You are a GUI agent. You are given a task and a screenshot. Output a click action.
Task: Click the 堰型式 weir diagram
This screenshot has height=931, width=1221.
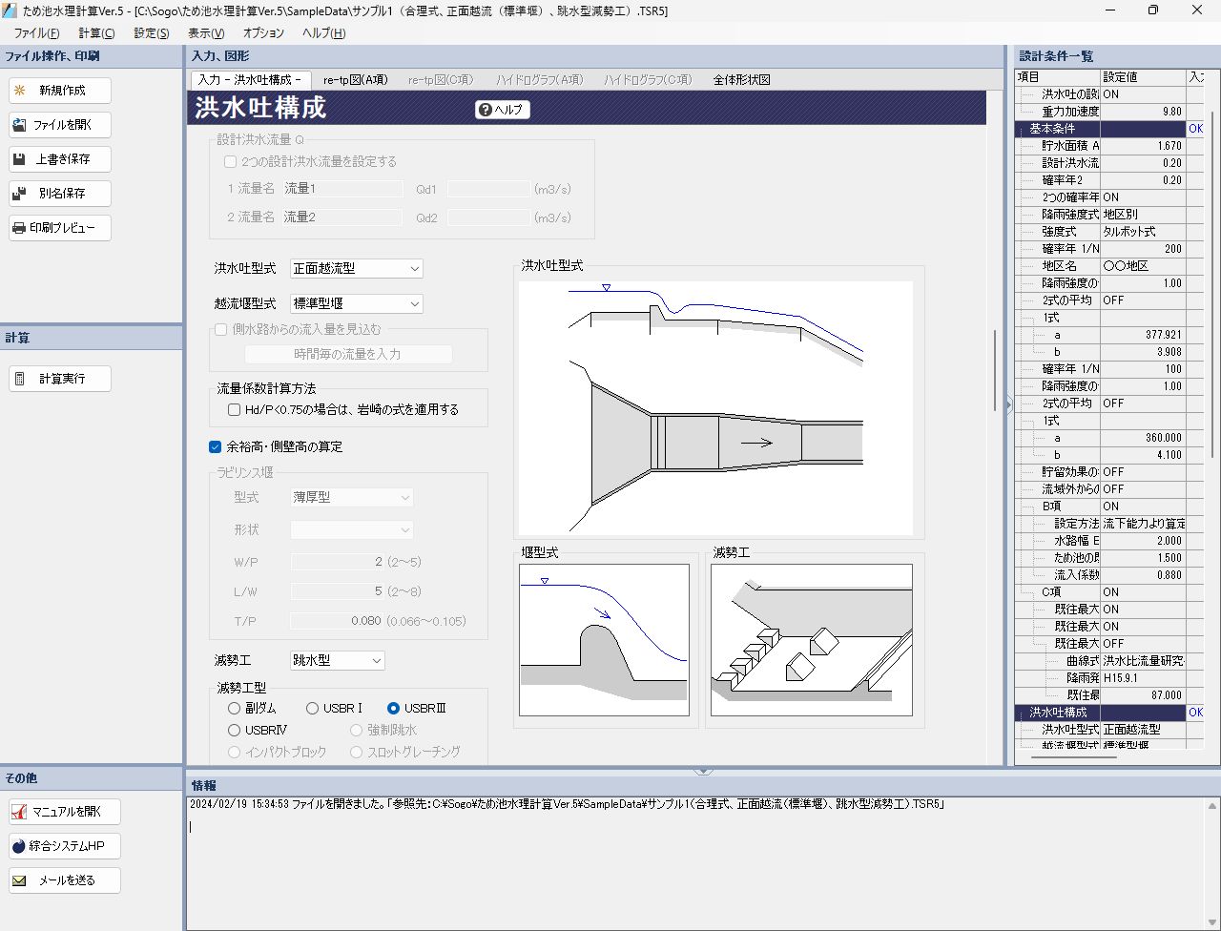[x=604, y=640]
